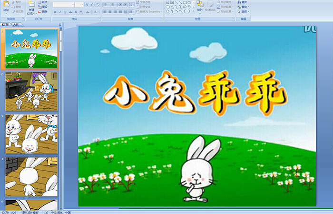Cut the selection with 剪切
Image resolution: width=333 pixels, height=214 pixels.
17,2
